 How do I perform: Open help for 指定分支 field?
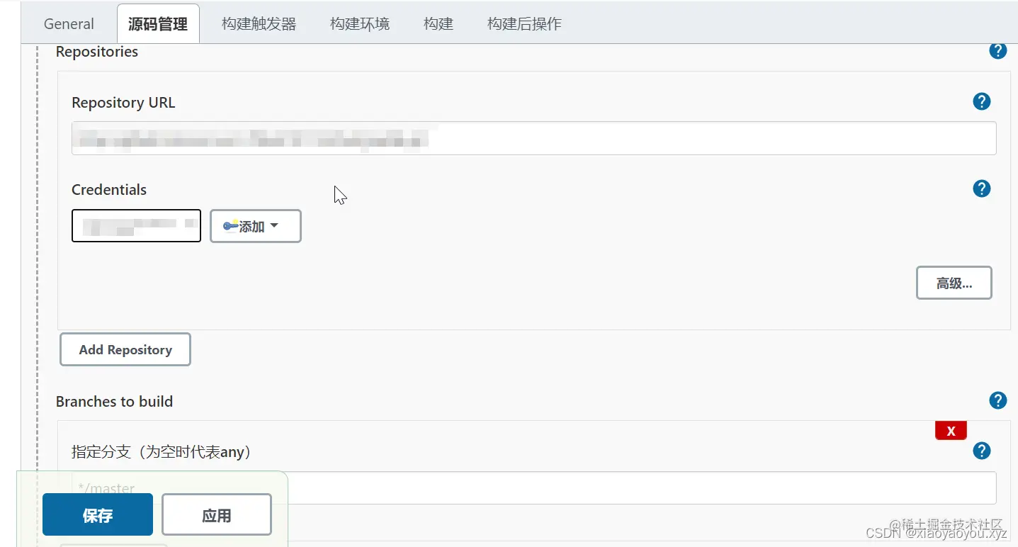(981, 451)
